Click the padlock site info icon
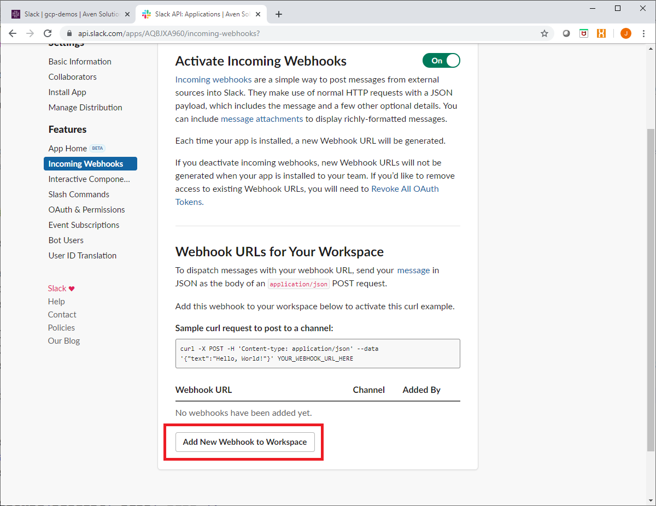 [x=69, y=33]
